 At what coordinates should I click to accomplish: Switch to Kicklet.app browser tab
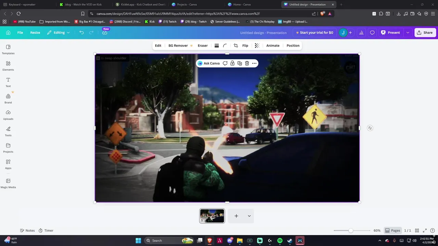140,4
